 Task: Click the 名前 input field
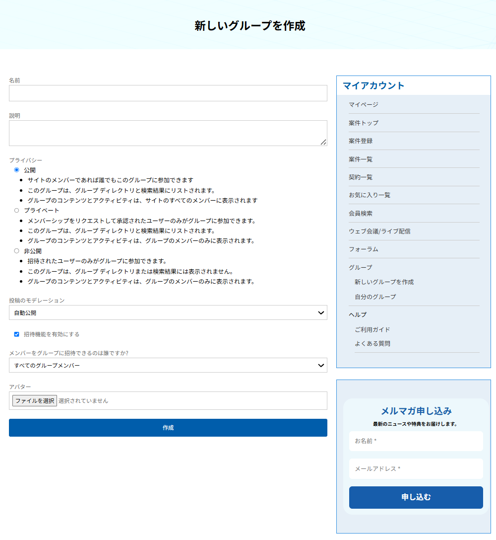(x=168, y=93)
